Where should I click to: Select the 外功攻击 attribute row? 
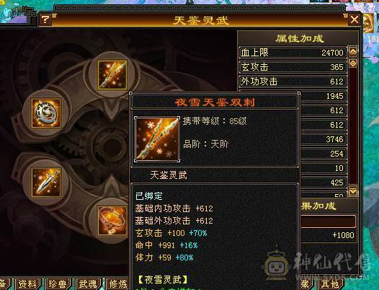click(x=293, y=82)
